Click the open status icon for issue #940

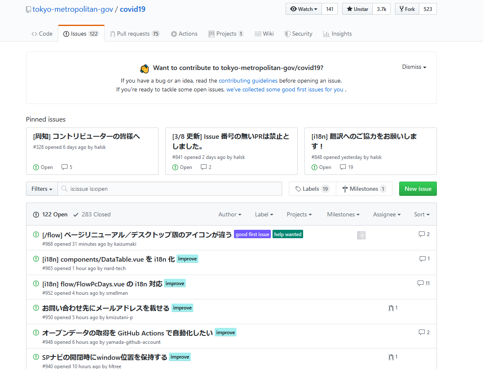36,357
